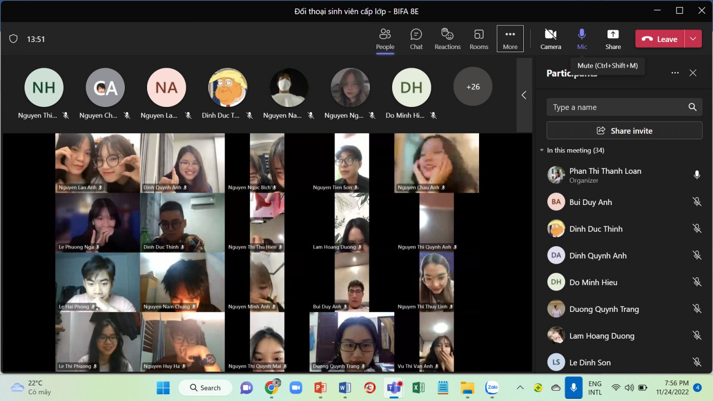Screen dimensions: 713x401
Task: Leave the meeting
Action: [660, 39]
